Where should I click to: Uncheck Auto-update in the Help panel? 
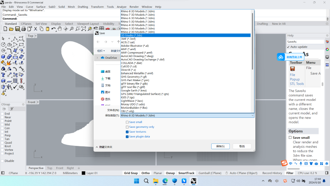[288, 47]
